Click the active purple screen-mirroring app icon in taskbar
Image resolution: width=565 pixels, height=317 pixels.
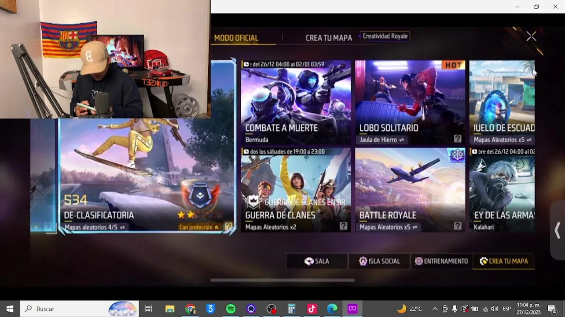pyautogui.click(x=352, y=309)
